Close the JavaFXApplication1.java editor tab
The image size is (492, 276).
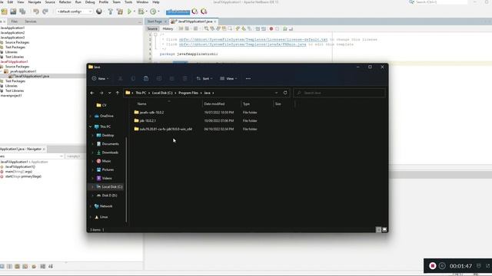click(215, 21)
